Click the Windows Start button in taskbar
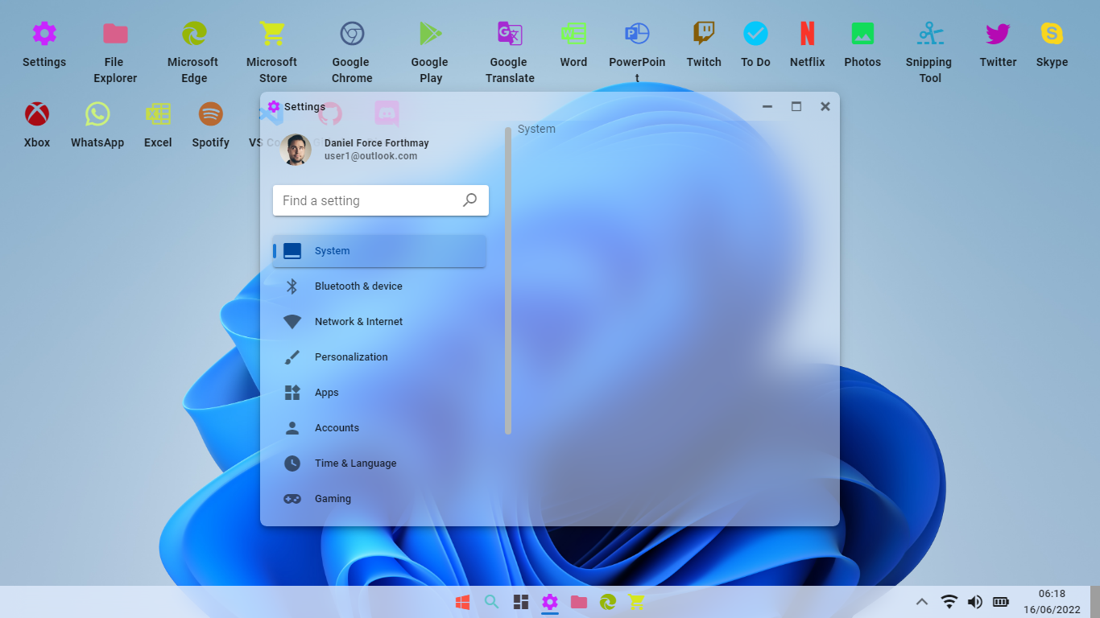 [463, 602]
